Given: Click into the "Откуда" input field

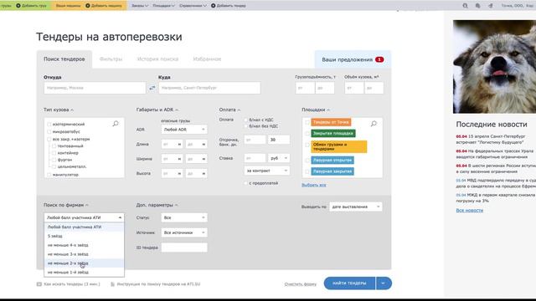Looking at the screenshot, I should pos(95,88).
